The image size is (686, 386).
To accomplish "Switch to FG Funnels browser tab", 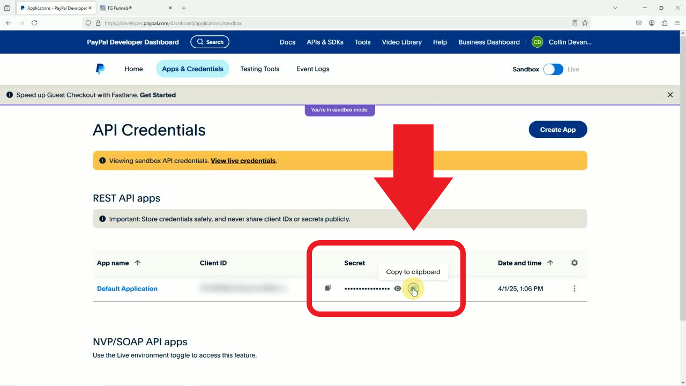I will pos(137,8).
